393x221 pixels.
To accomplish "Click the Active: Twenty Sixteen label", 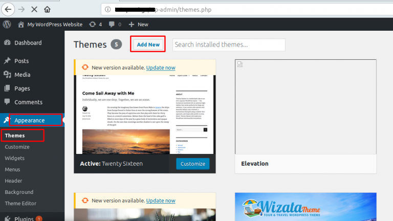I will point(111,164).
